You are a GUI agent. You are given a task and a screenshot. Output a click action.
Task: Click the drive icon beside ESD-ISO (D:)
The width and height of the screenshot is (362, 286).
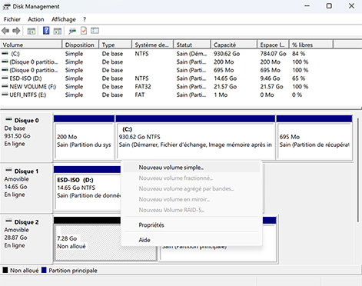(5, 78)
